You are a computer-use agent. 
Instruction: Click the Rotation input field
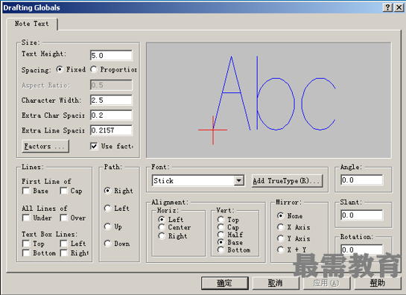pyautogui.click(x=362, y=250)
